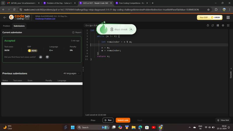
Task: Switch to the Gmail SATVIK achievement tab
Action: [x=23, y=3]
